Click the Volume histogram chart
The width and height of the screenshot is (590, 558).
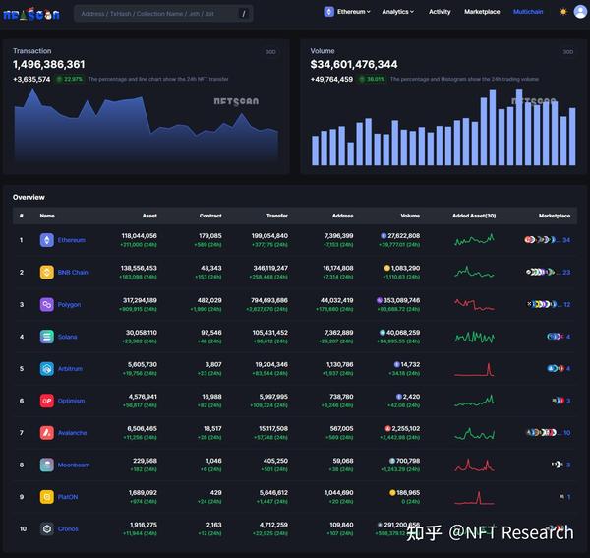coord(443,127)
